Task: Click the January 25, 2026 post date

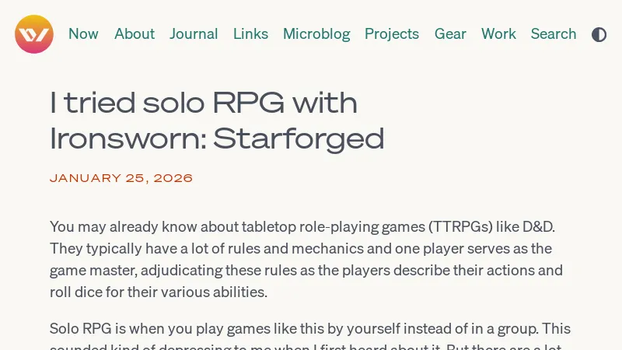Action: [121, 178]
